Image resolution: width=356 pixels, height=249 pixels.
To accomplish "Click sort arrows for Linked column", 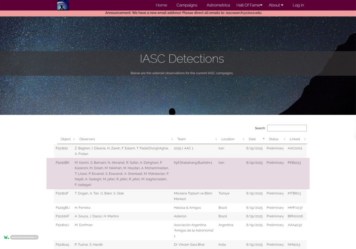I will (x=305, y=139).
